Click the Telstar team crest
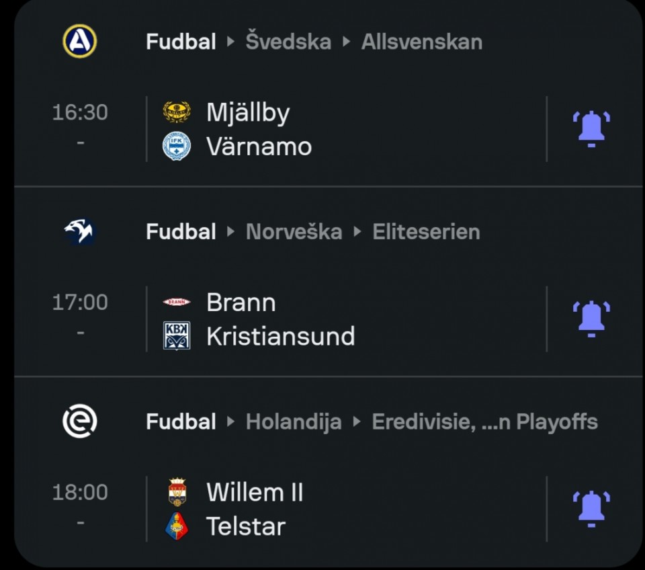 pyautogui.click(x=177, y=526)
